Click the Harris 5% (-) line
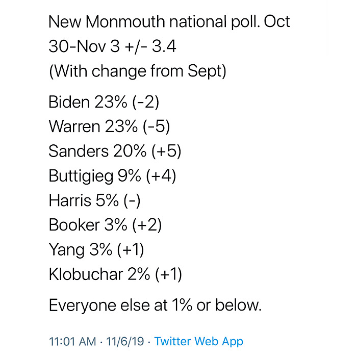The image size is (357, 357). (x=94, y=200)
